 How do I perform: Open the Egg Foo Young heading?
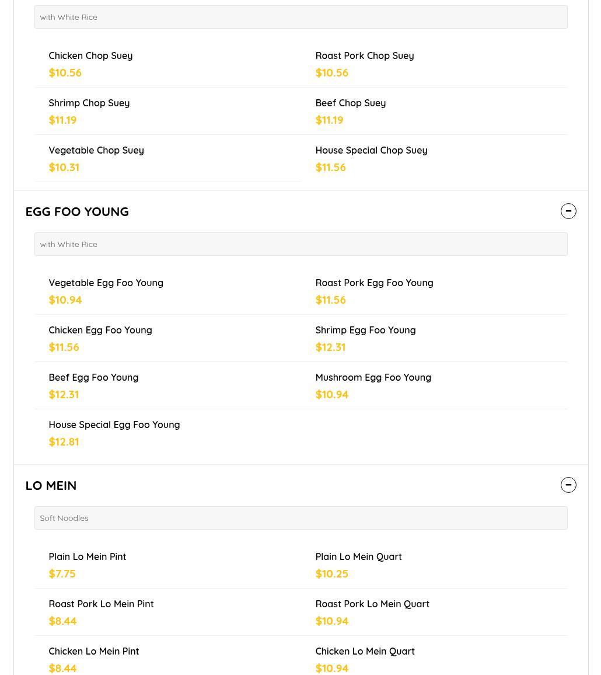click(x=77, y=211)
